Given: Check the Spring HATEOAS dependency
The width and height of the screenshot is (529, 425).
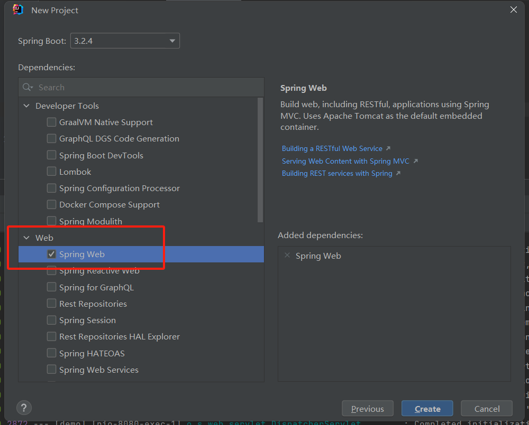Looking at the screenshot, I should [51, 353].
